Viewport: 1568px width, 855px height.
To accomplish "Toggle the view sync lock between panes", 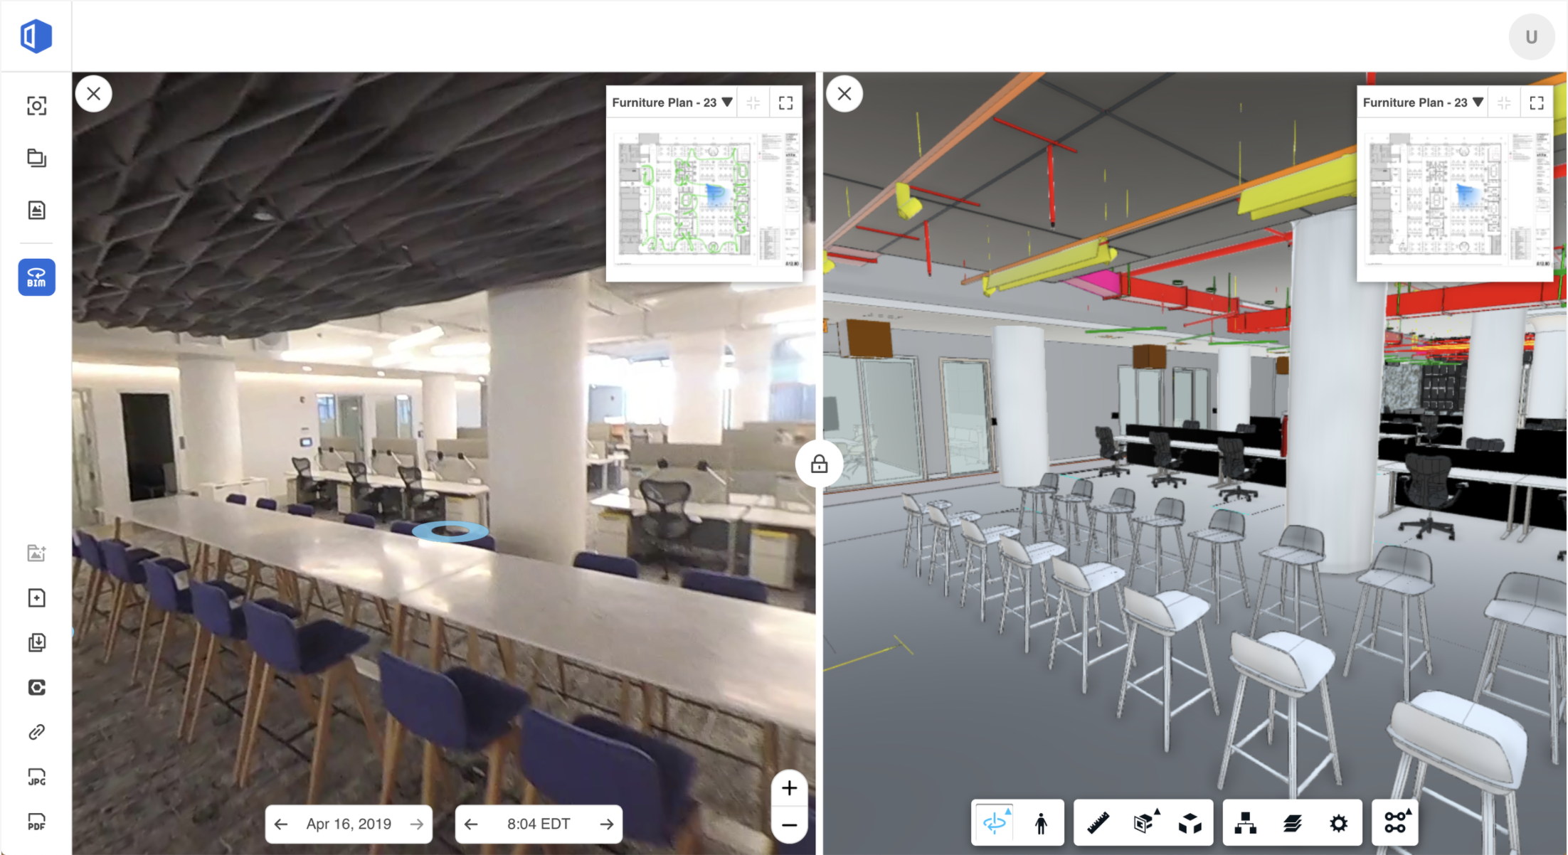I will (819, 464).
